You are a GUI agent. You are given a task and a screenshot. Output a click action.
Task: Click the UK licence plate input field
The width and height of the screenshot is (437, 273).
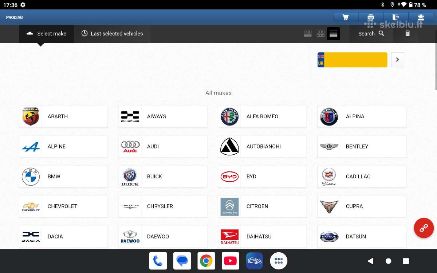[x=352, y=60]
